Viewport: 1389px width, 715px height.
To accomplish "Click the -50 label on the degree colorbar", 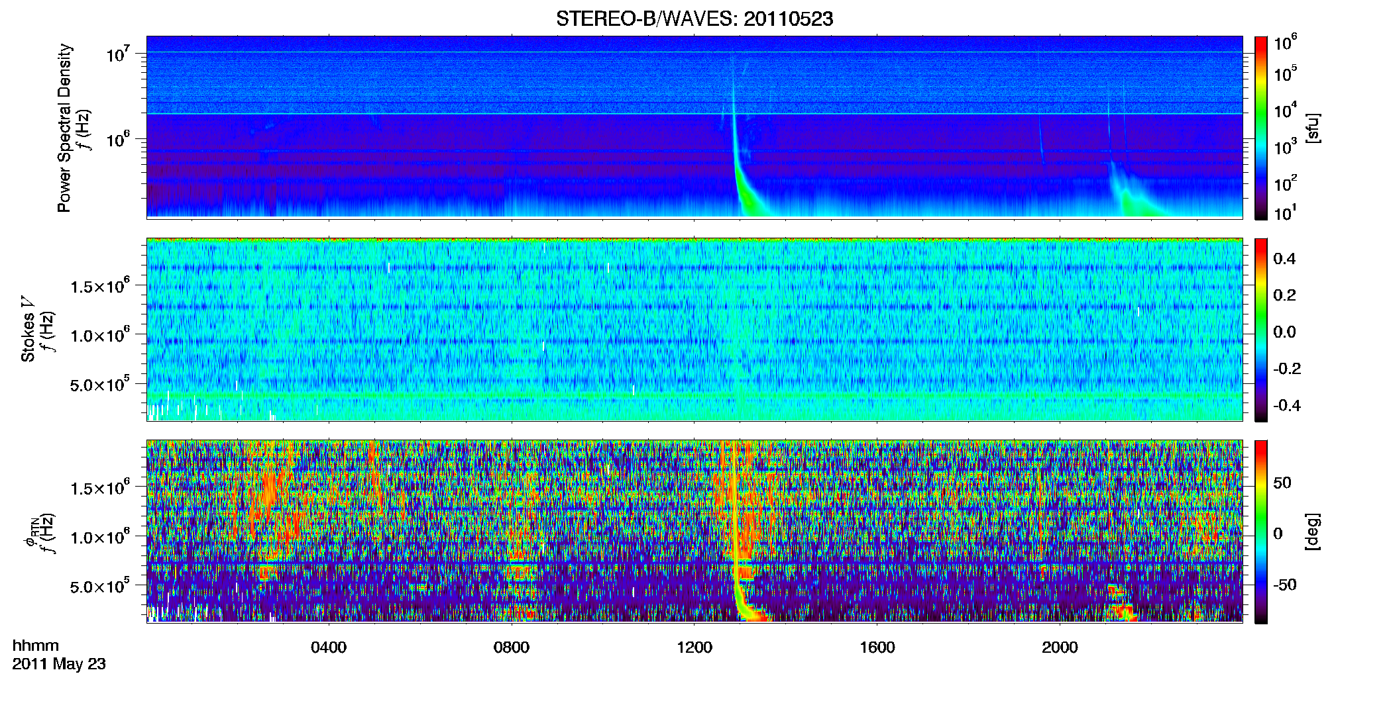I will [1284, 585].
